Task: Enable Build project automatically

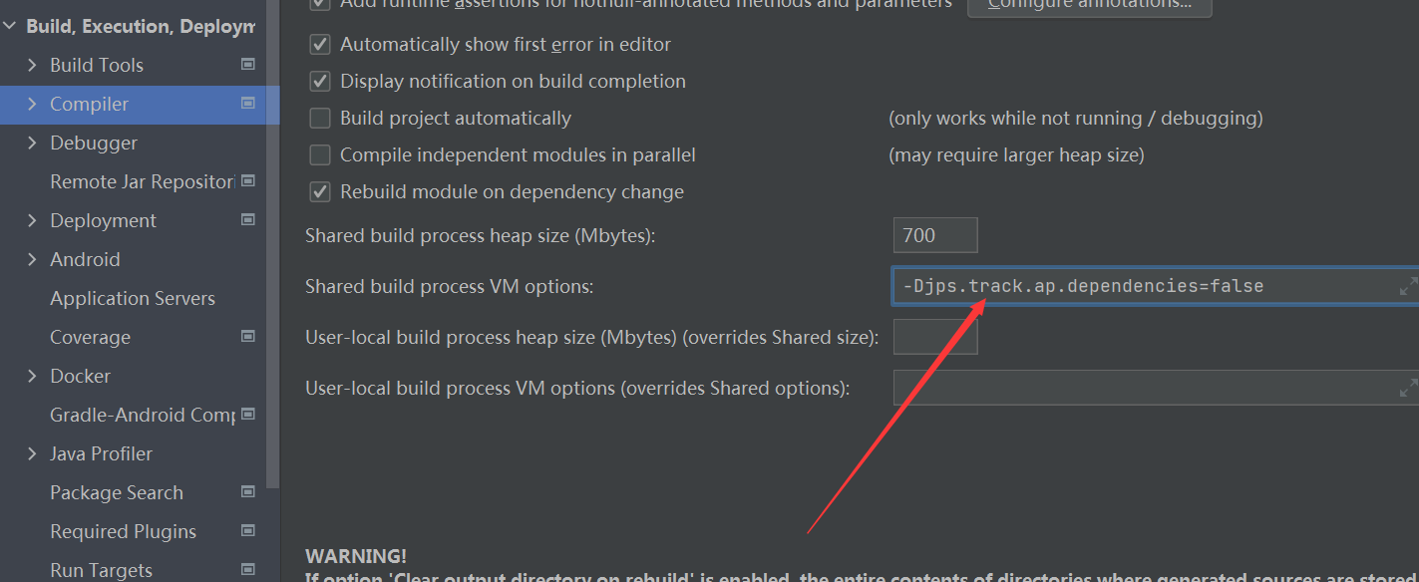Action: pyautogui.click(x=320, y=118)
